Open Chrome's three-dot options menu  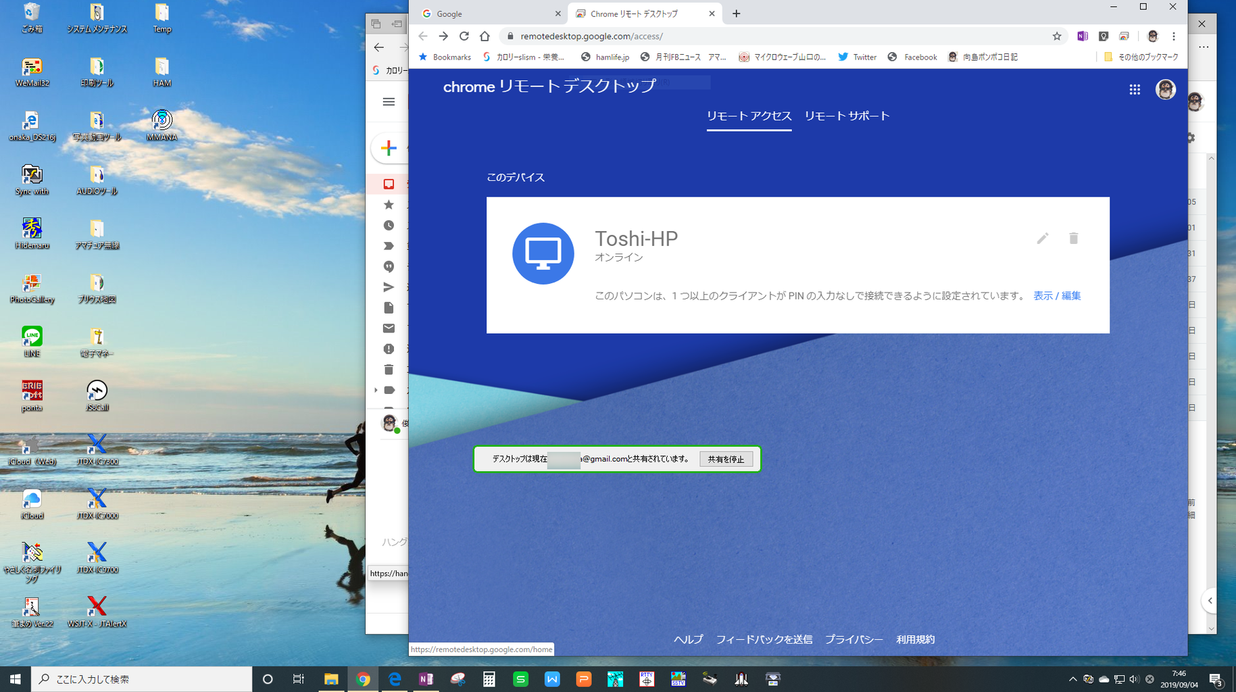click(1175, 36)
